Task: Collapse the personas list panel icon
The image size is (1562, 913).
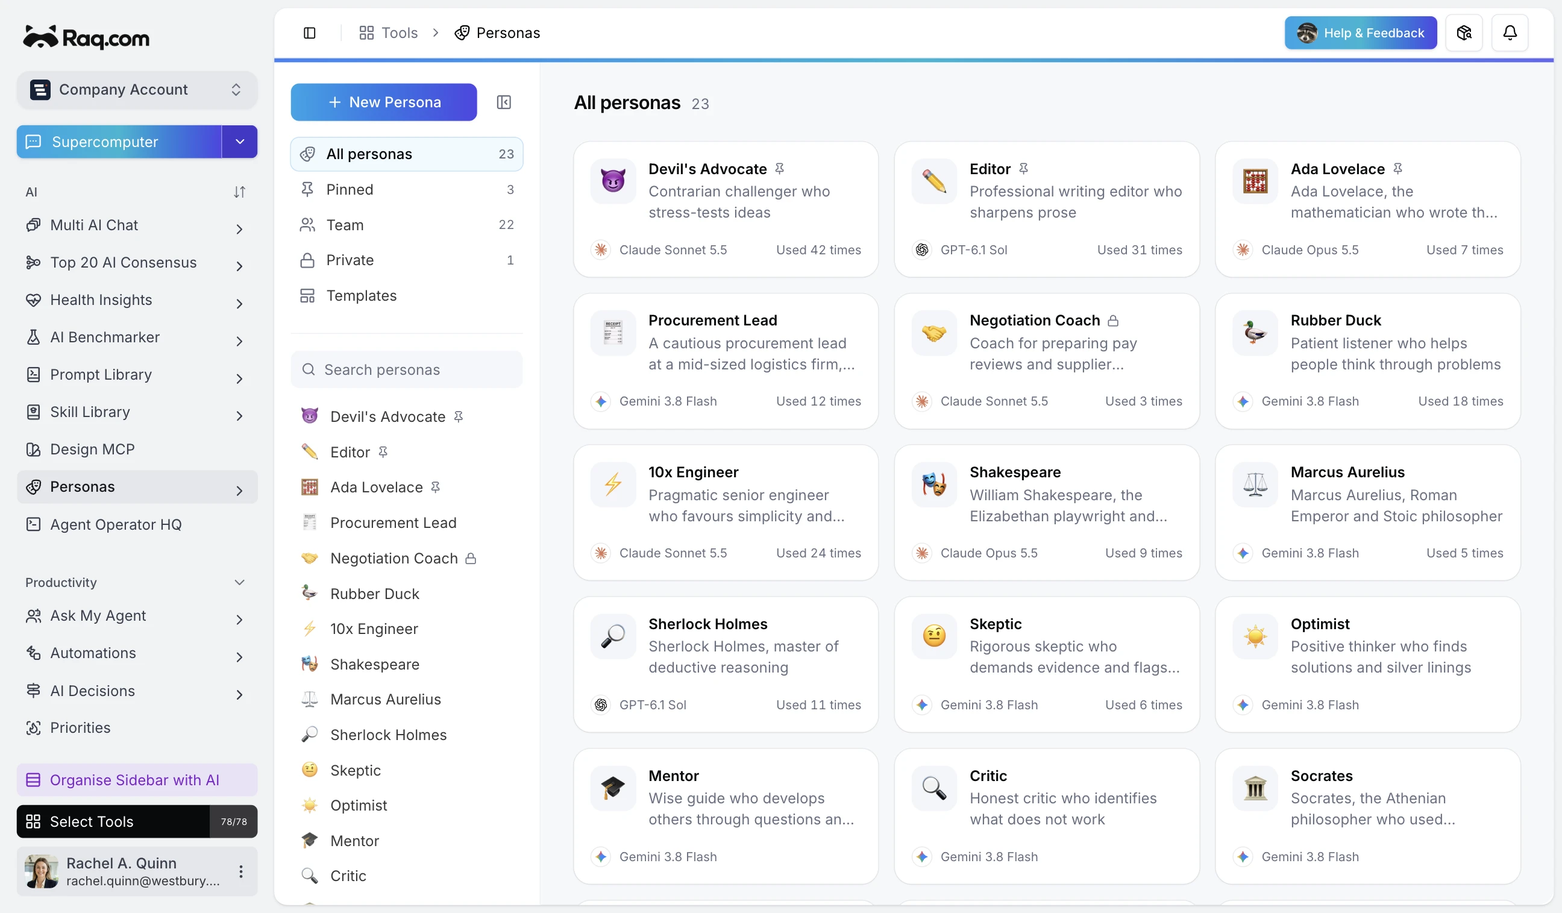Action: (x=503, y=102)
